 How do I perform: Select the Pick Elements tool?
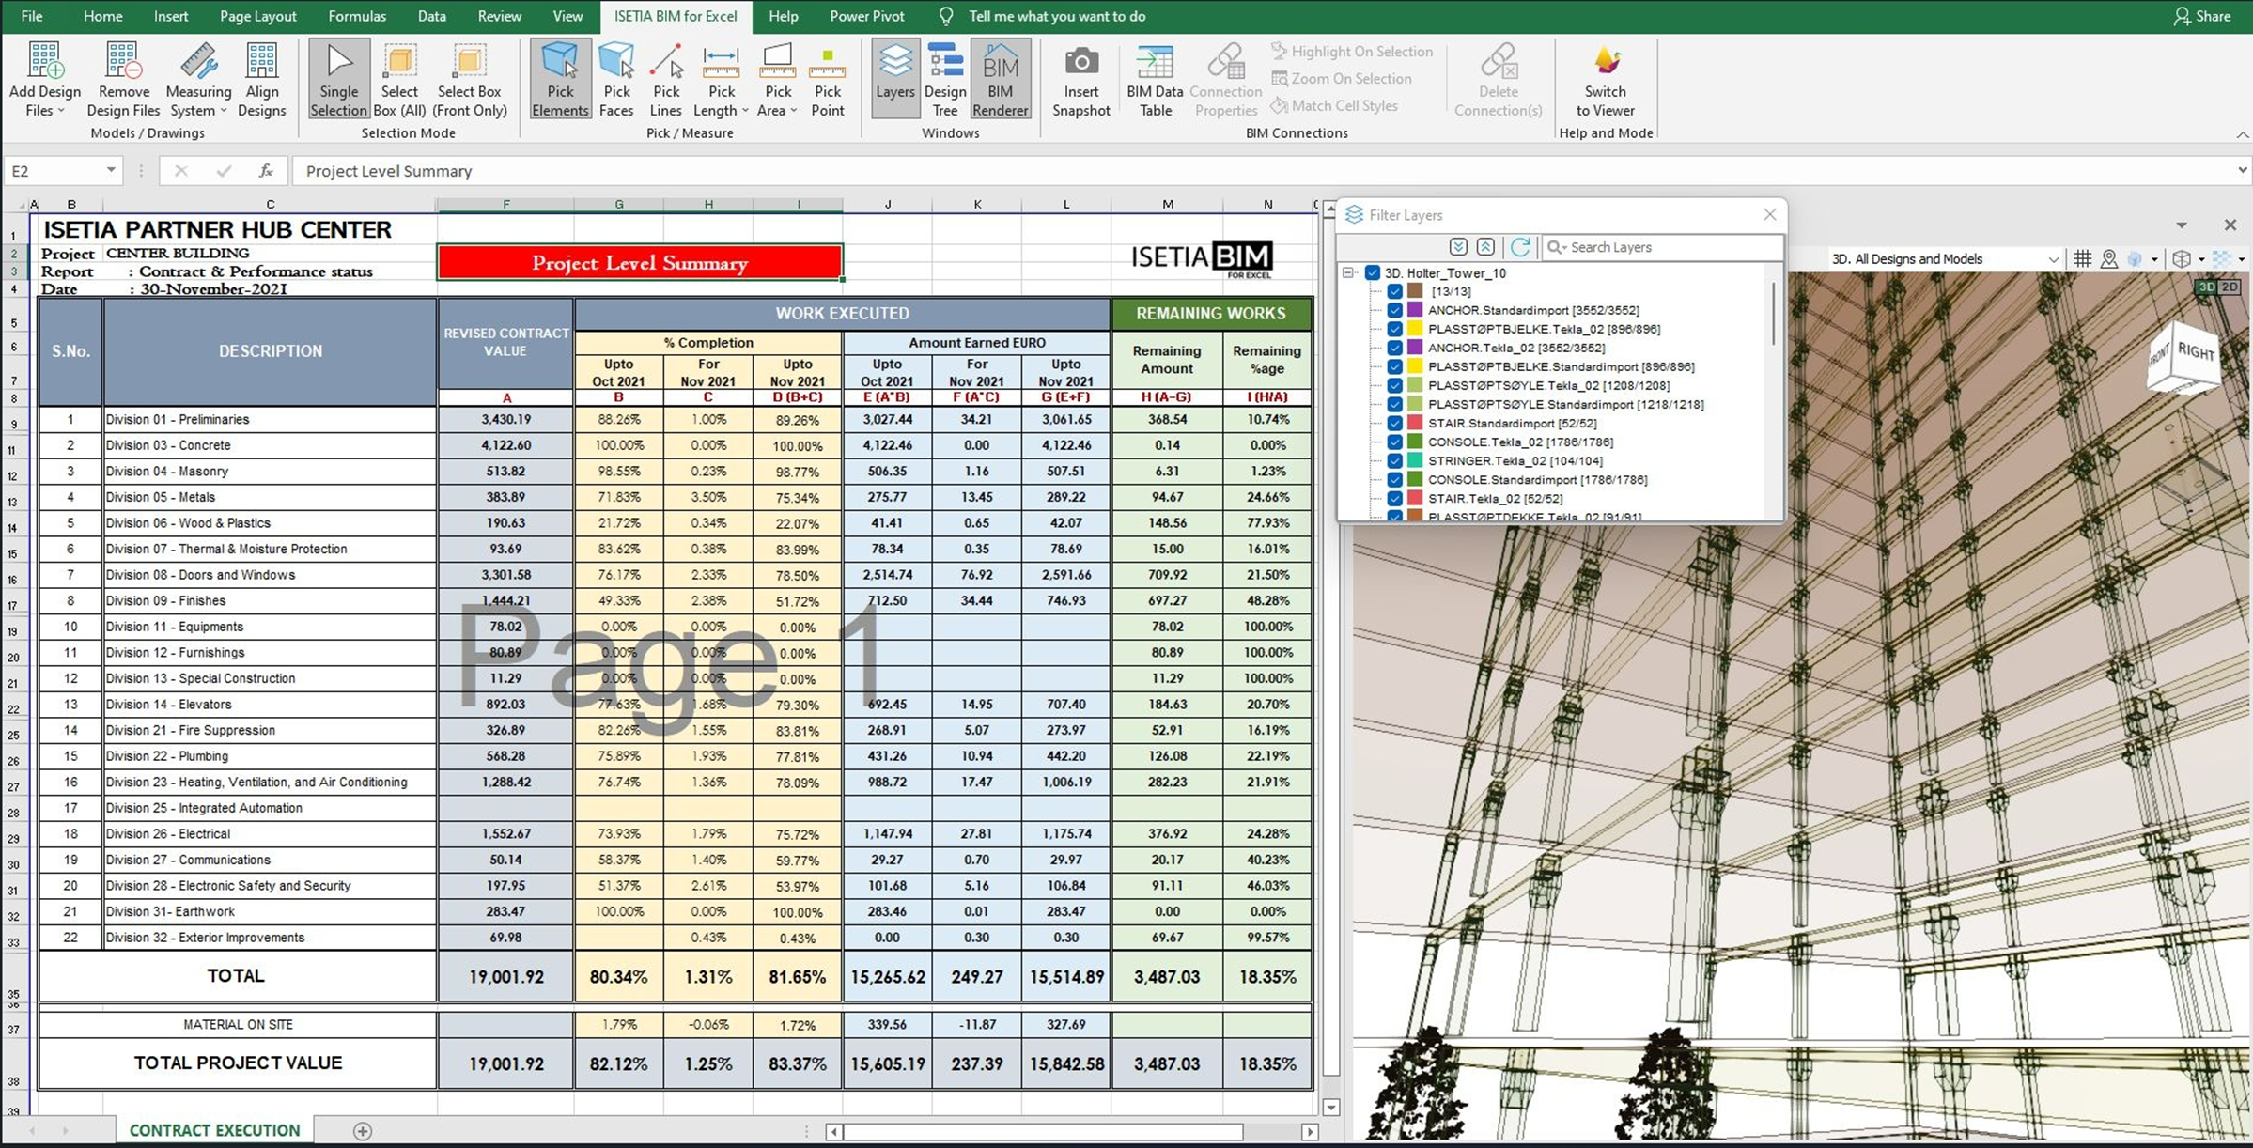pyautogui.click(x=560, y=81)
